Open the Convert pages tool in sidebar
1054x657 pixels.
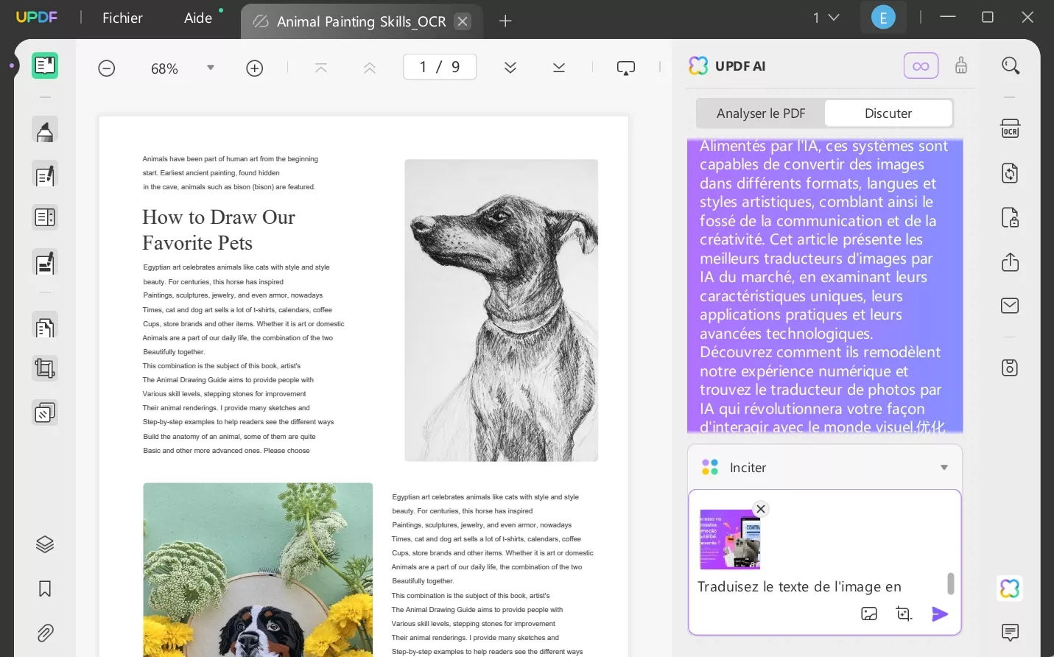coord(45,326)
